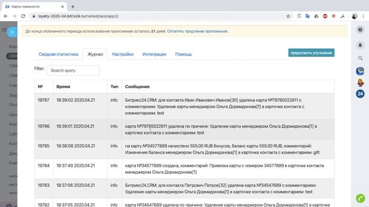Open the Настройки tab
The width and height of the screenshot is (369, 207).
point(123,54)
